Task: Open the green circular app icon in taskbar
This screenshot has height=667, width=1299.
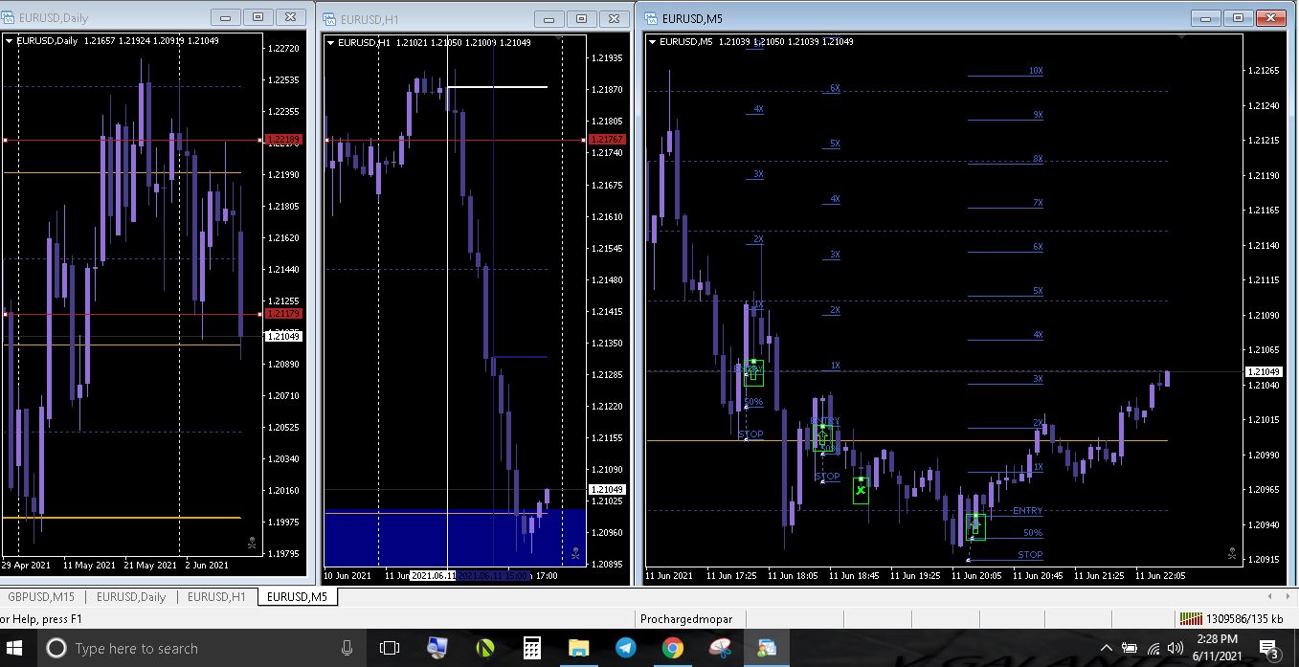Action: [x=485, y=648]
